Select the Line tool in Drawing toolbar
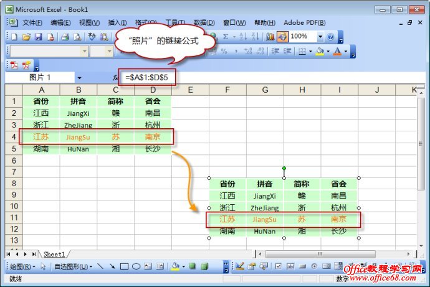430x287 pixels. point(100,266)
